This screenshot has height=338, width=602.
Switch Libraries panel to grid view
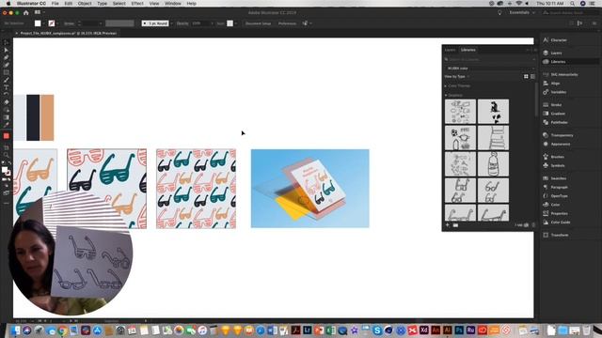pyautogui.click(x=526, y=77)
